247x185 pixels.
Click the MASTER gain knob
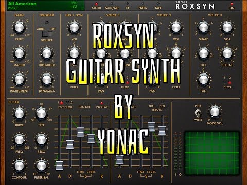coord(19,53)
